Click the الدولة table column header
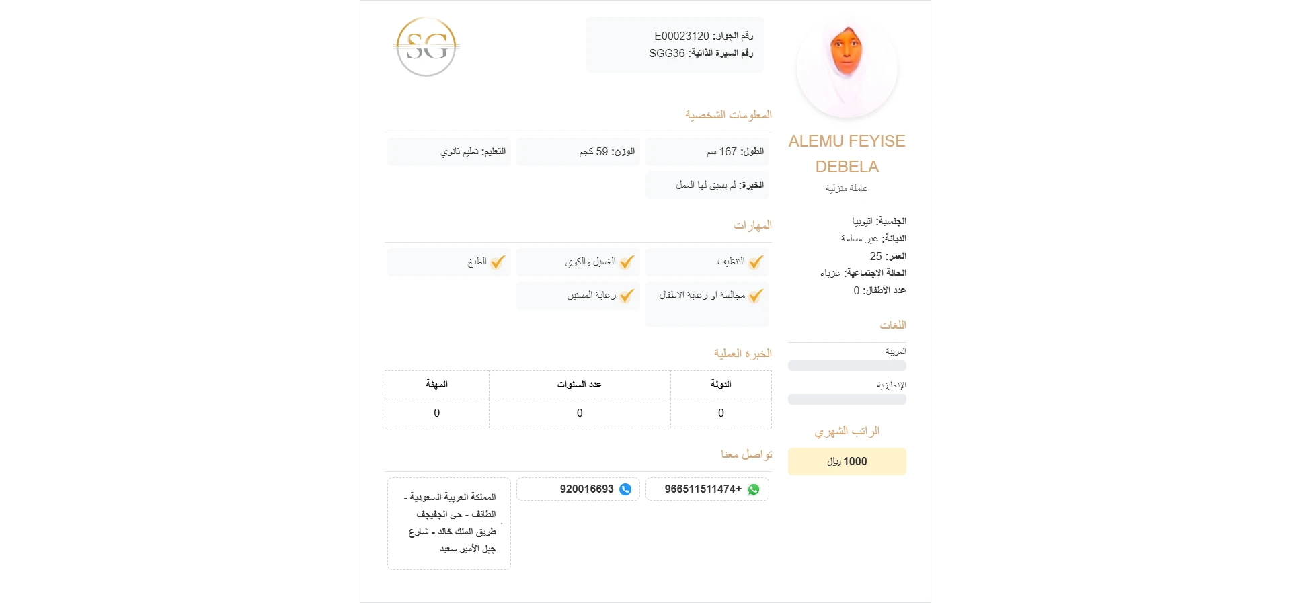Viewport: 1291px width, 603px height. point(721,385)
